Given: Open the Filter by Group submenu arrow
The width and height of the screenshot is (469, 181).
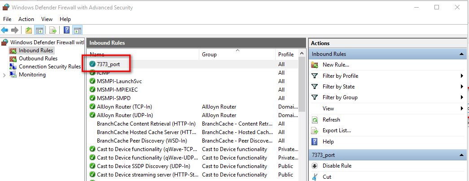Looking at the screenshot, I should (462, 97).
